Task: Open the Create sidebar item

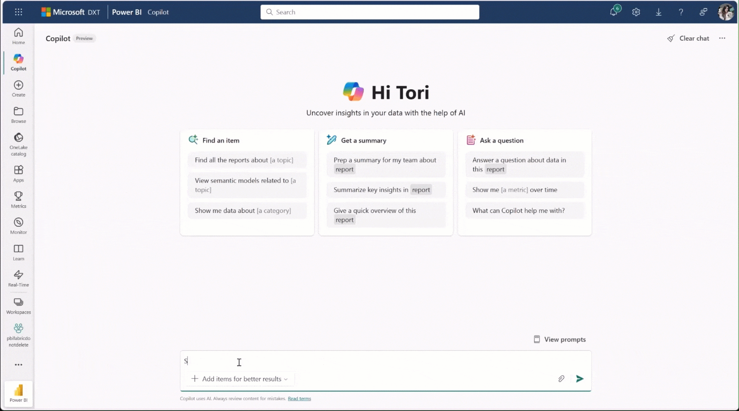Action: pyautogui.click(x=18, y=89)
